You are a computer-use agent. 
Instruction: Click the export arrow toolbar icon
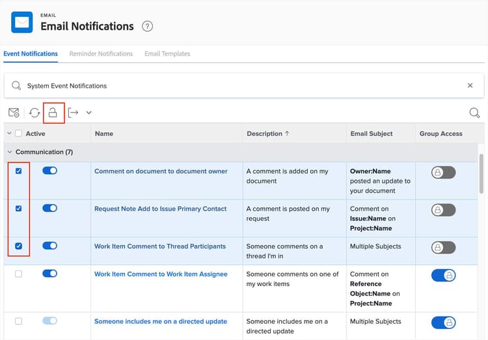click(x=74, y=113)
